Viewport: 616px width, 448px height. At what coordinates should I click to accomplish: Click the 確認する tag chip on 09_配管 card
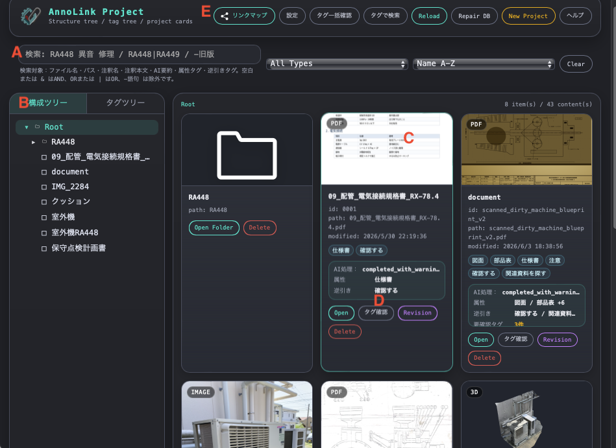click(x=371, y=250)
